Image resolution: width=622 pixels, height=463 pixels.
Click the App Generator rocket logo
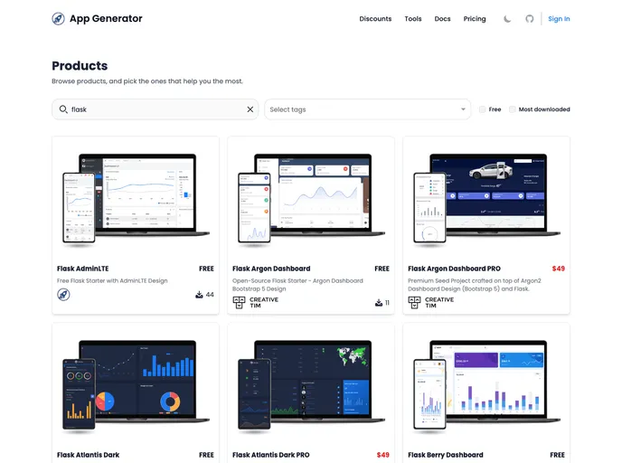59,18
